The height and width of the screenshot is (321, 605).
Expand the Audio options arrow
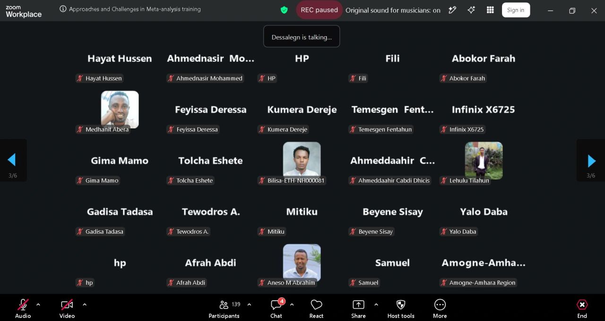[x=38, y=304]
